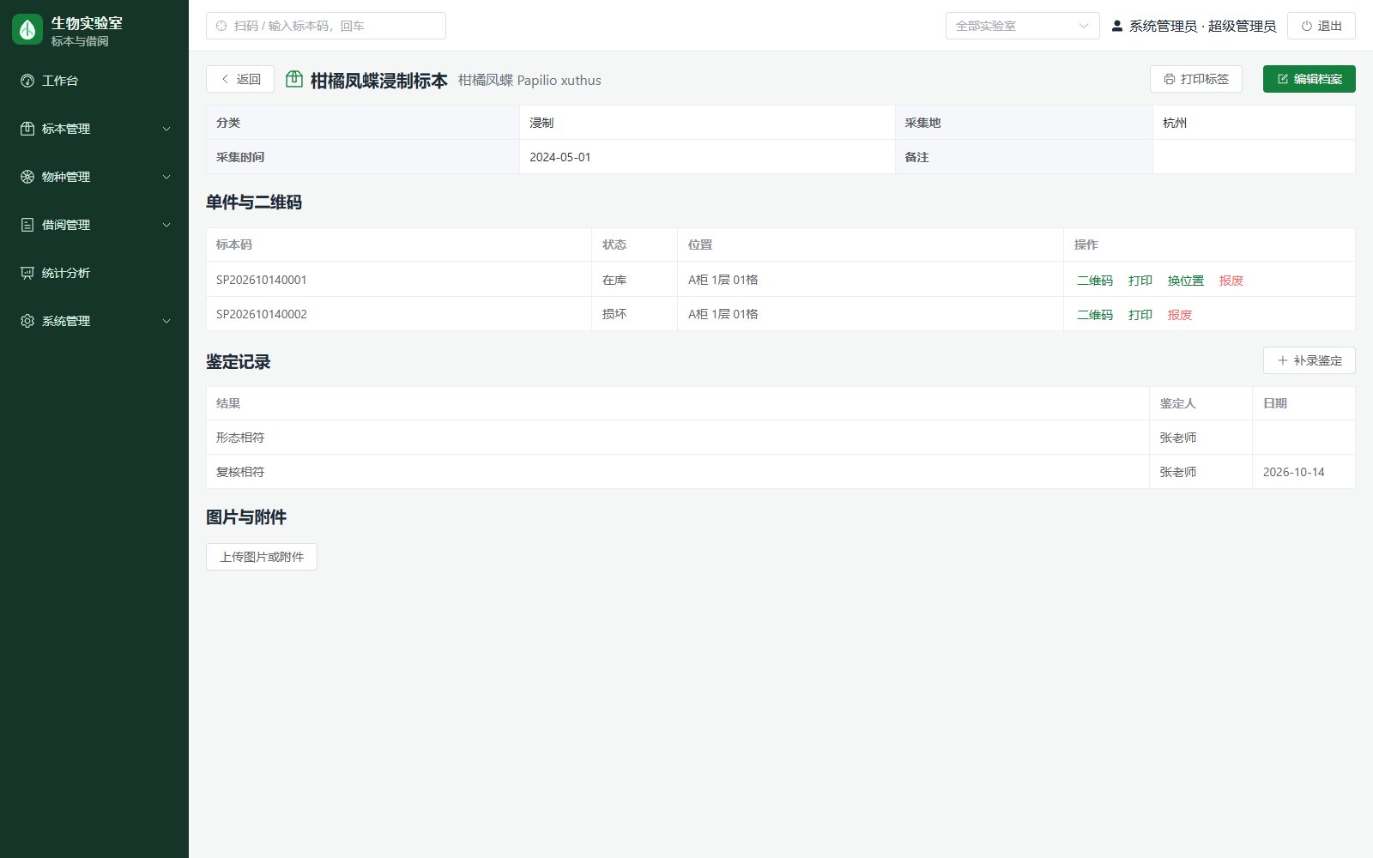1373x858 pixels.
Task: Click the document icon beside 借阅管理
Action: (27, 225)
